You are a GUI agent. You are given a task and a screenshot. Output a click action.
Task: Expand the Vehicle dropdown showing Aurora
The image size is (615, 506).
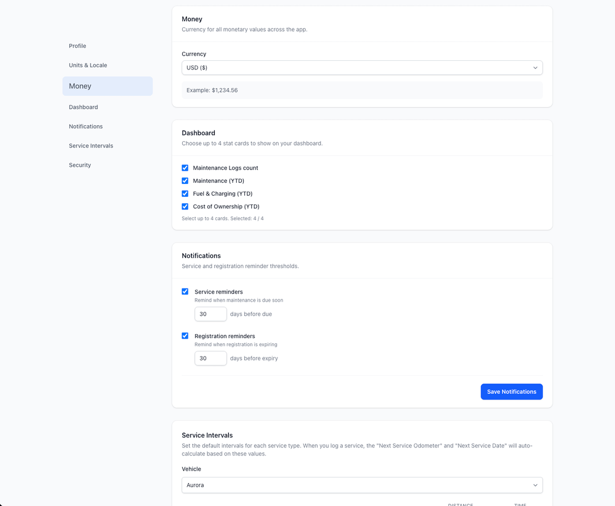click(x=353, y=485)
